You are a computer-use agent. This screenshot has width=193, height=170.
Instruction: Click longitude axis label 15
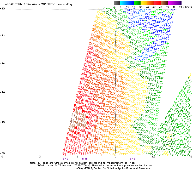click(191, 157)
